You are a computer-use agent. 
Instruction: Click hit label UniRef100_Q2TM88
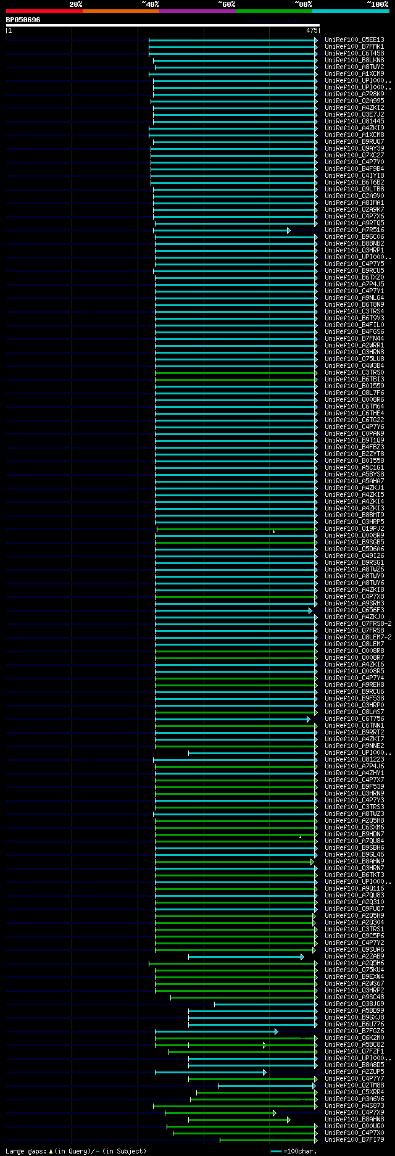point(354,1086)
